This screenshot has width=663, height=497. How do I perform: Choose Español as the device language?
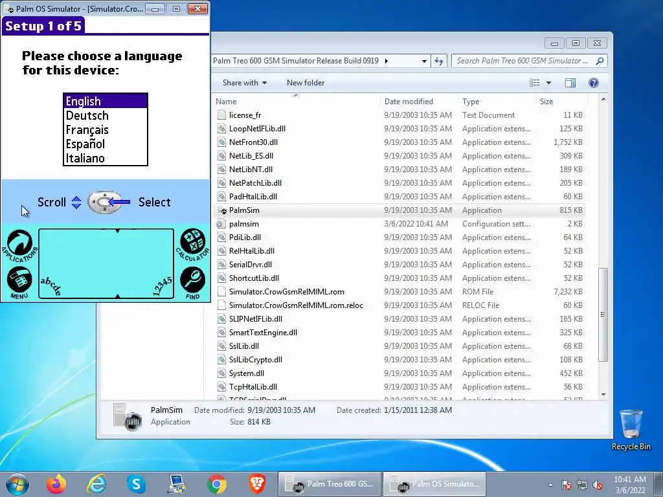point(106,144)
